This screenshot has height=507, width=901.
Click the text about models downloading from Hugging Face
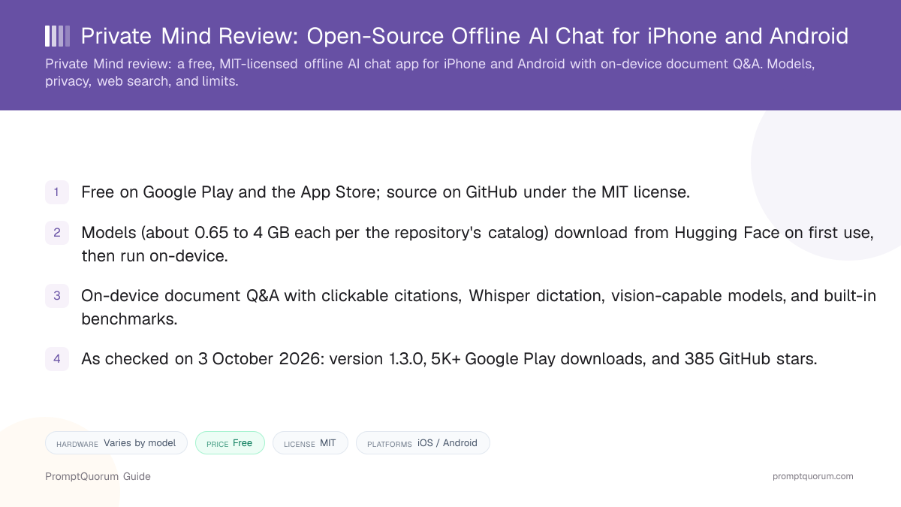[x=478, y=244]
